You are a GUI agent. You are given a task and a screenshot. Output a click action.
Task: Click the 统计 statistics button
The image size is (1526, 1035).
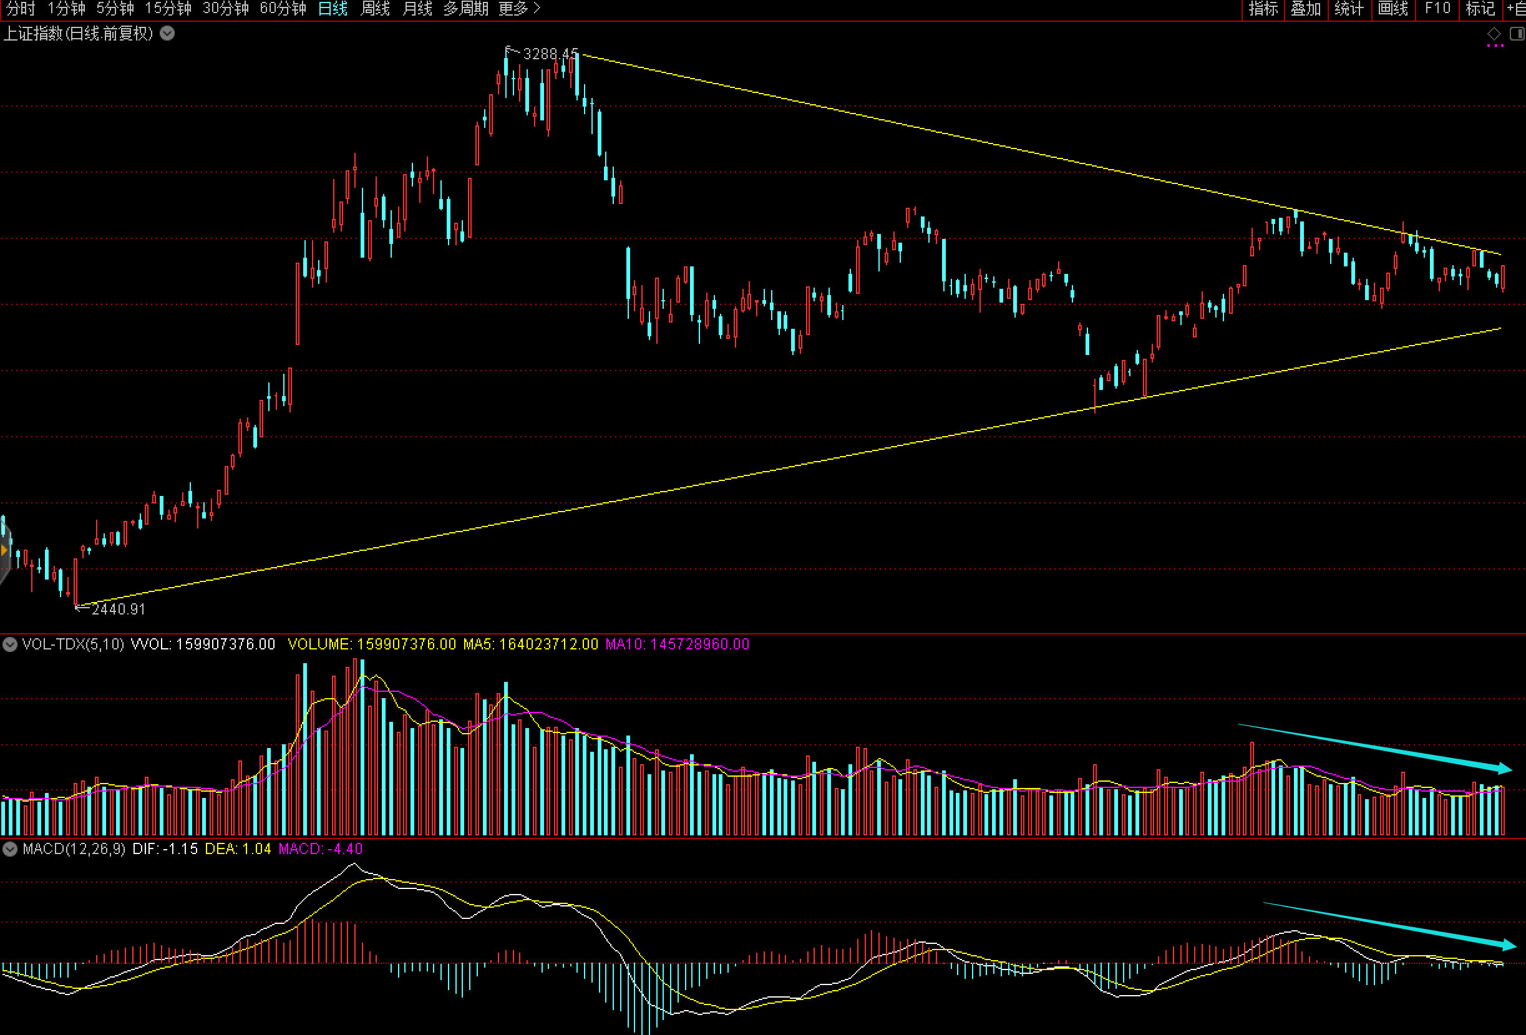pos(1349,9)
